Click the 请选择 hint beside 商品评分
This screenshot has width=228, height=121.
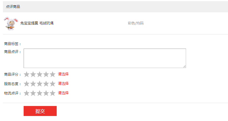63,74
